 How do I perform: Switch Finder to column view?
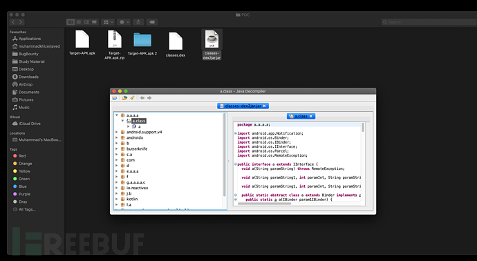click(86, 22)
